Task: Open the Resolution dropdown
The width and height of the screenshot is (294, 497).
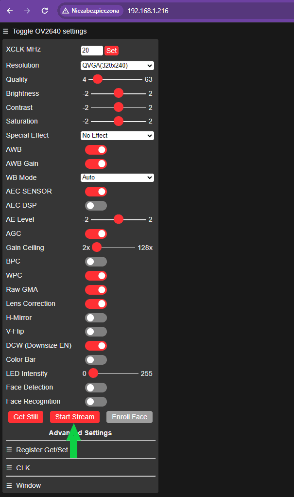Action: pos(117,66)
